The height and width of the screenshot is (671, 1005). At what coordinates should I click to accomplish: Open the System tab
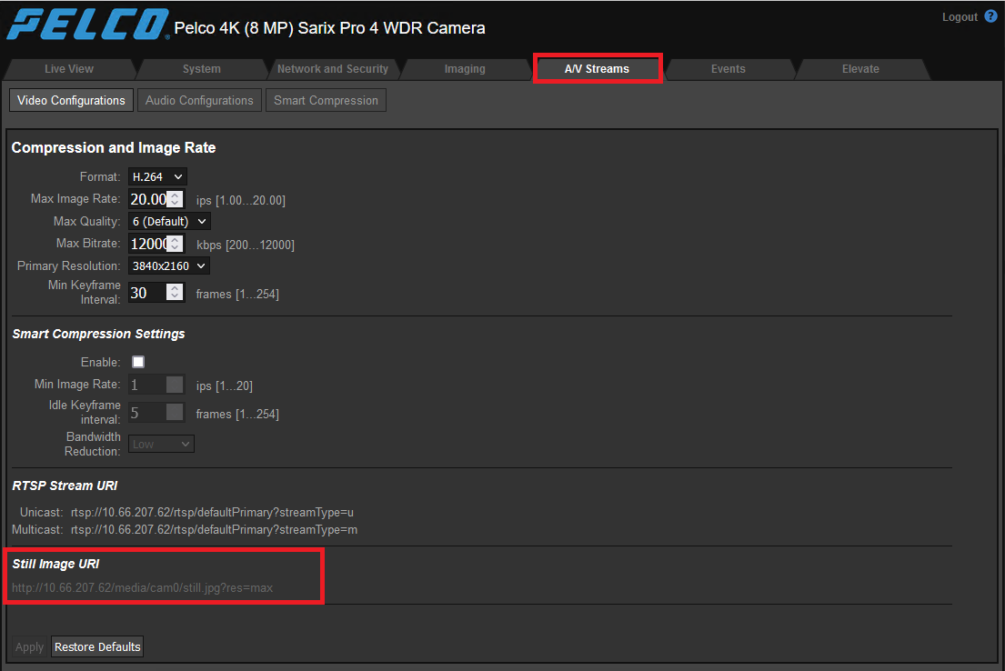coord(201,68)
